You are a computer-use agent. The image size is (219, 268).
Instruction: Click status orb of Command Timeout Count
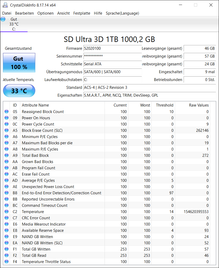pyautogui.click(x=7, y=205)
